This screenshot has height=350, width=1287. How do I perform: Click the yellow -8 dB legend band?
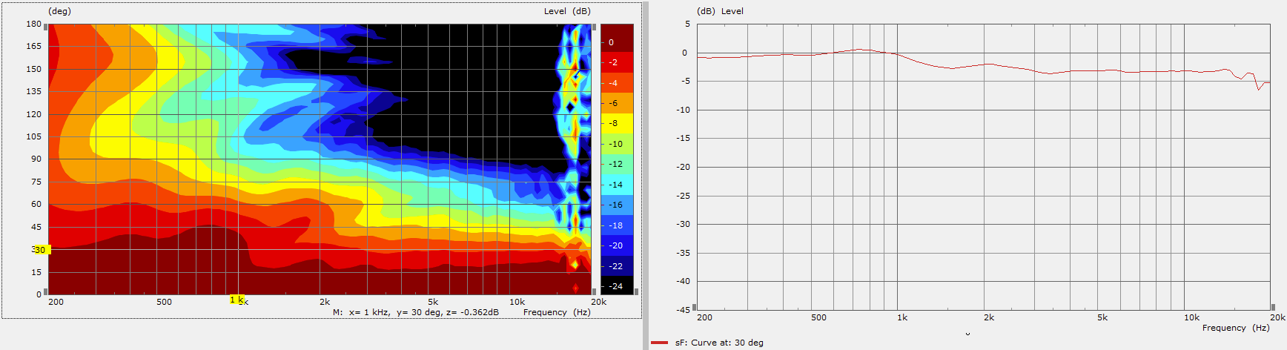(617, 123)
